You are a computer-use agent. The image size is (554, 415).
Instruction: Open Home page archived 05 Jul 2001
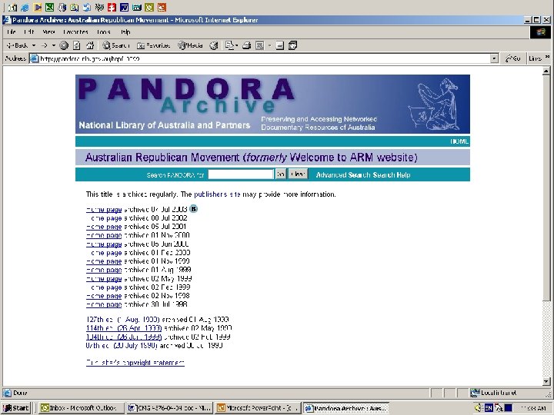[x=104, y=227]
